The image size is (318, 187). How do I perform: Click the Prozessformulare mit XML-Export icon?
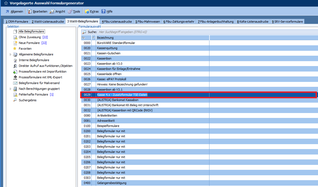(15, 78)
